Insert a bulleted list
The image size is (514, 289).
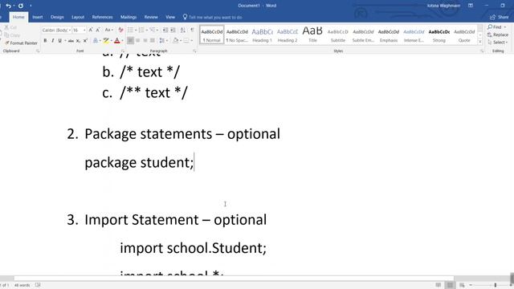(130, 31)
